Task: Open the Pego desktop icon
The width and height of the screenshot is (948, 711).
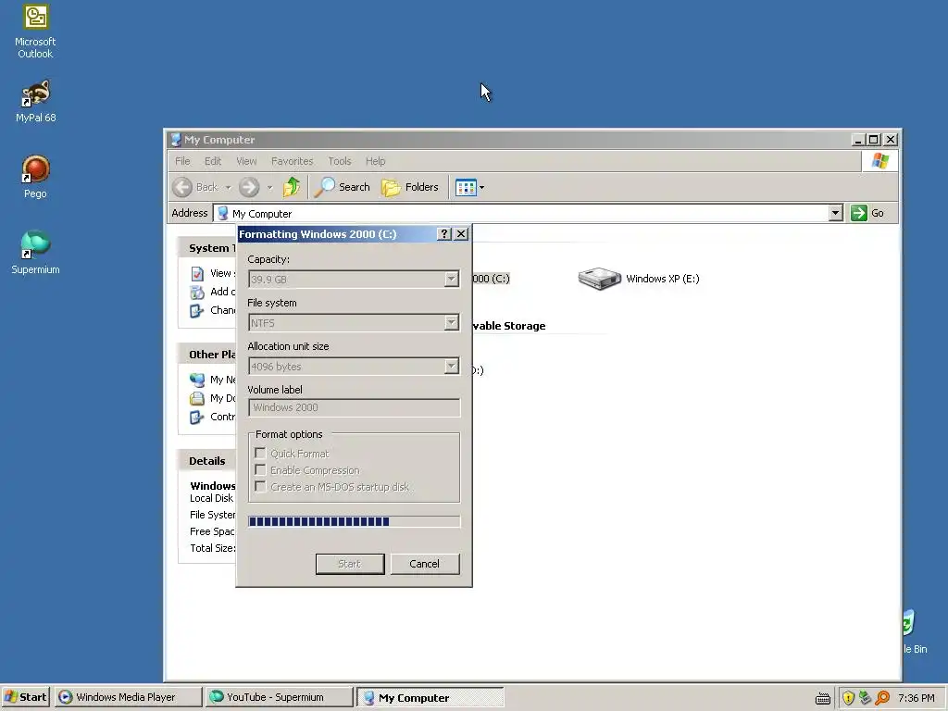Action: click(x=36, y=177)
